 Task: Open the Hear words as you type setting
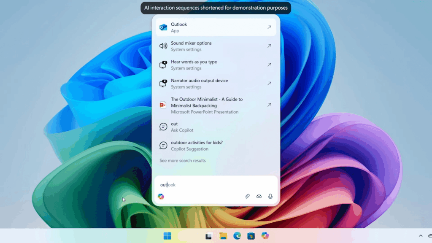[x=193, y=65]
